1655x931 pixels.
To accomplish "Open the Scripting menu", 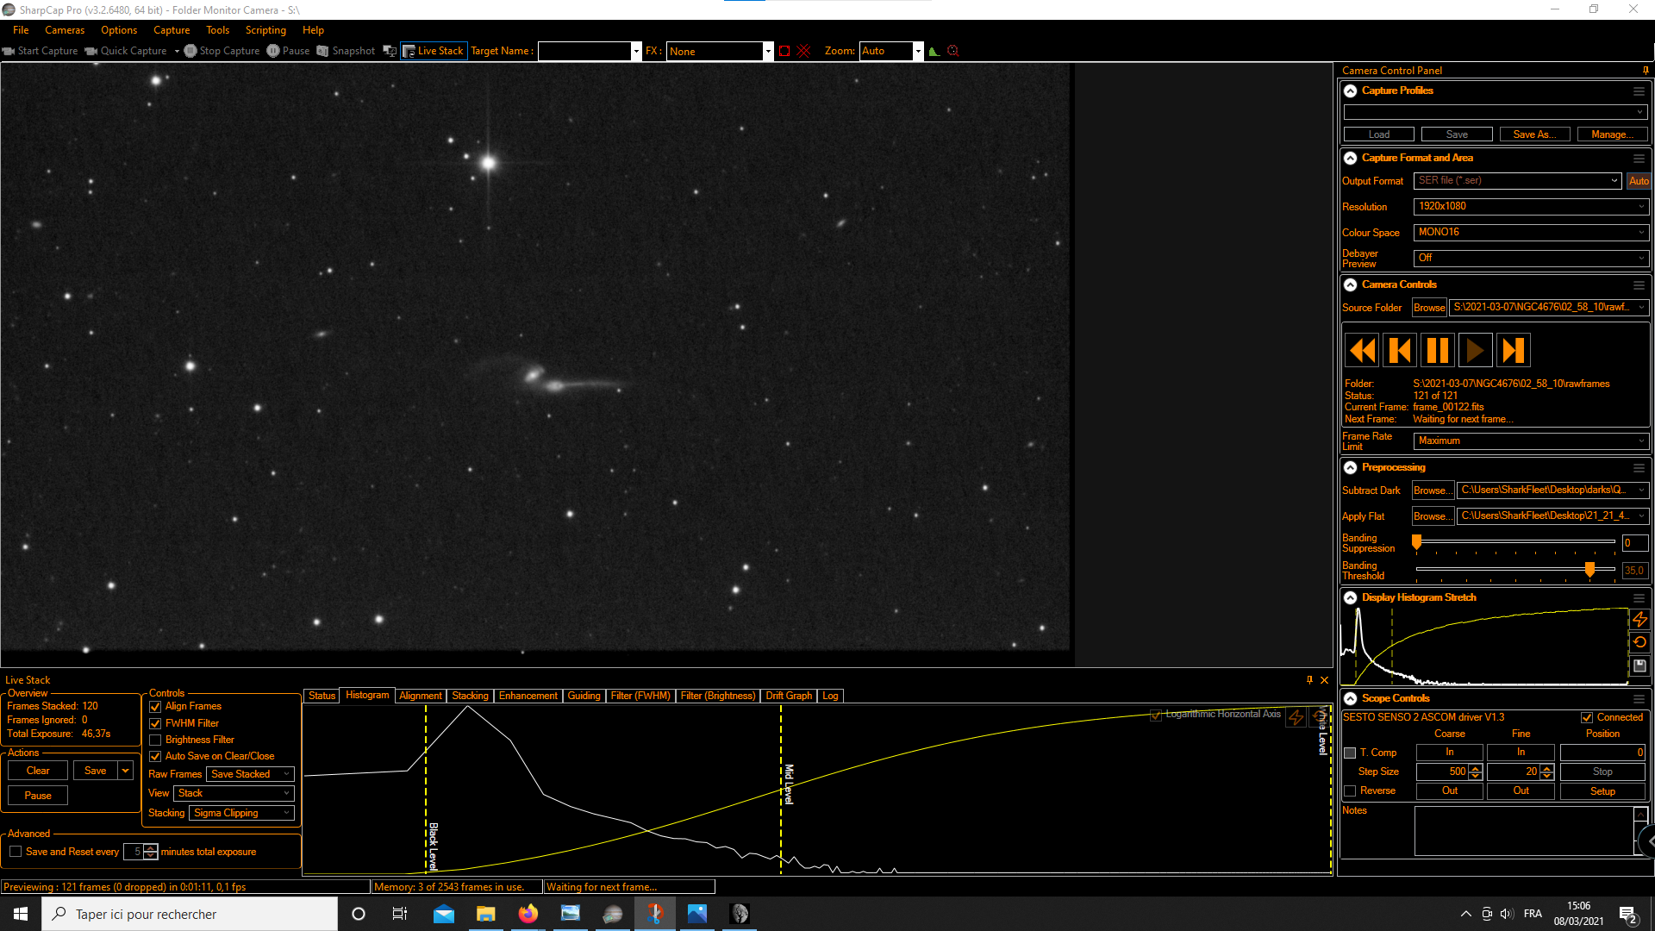I will [265, 30].
